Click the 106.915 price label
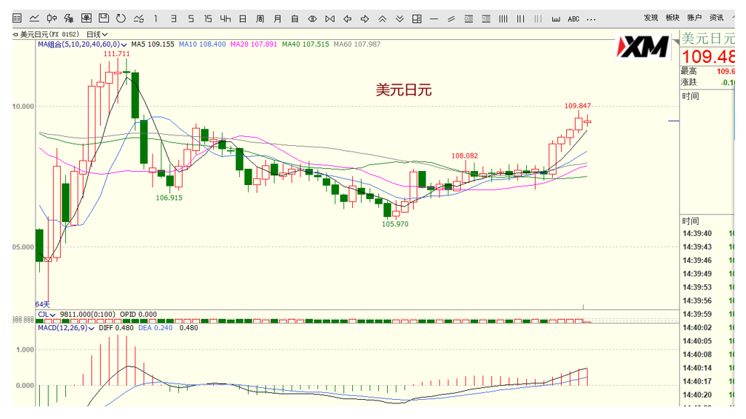 (x=169, y=198)
